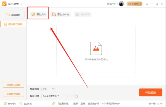Click the 添加文件夹 add folder button
This screenshot has width=166, height=107.
click(x=61, y=14)
